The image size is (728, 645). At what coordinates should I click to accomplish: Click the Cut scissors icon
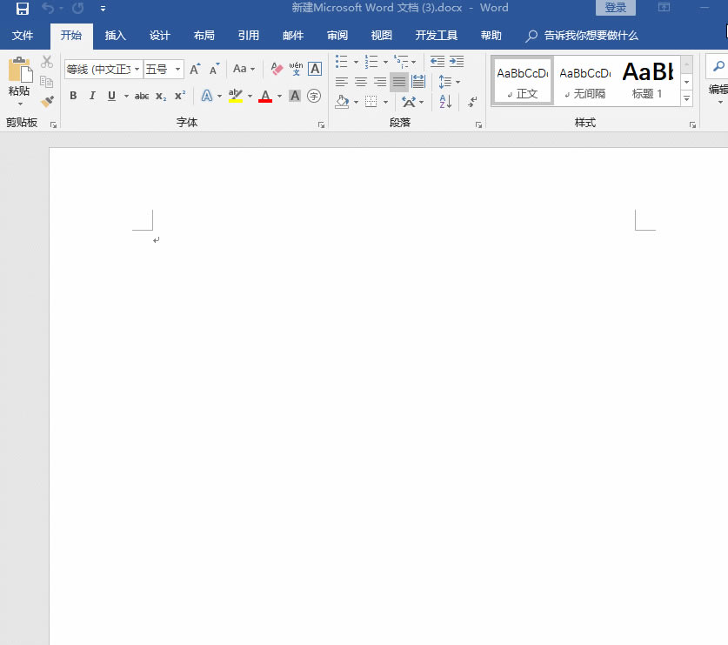[47, 63]
